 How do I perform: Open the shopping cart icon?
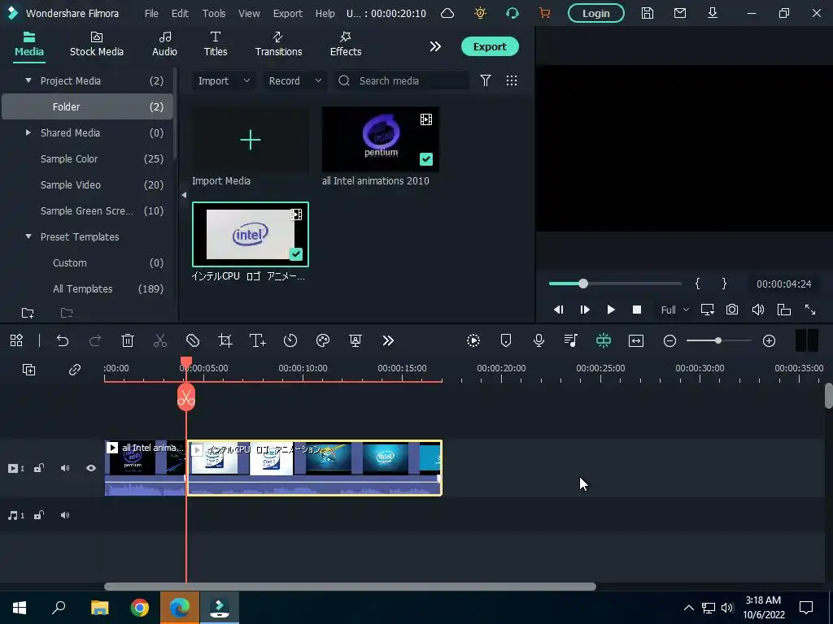(544, 13)
